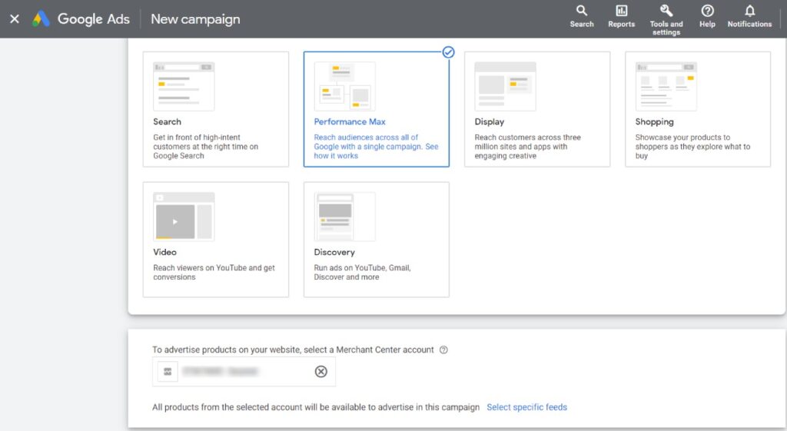Click 'All products from the selected account' text
The height and width of the screenshot is (431, 787).
[316, 407]
